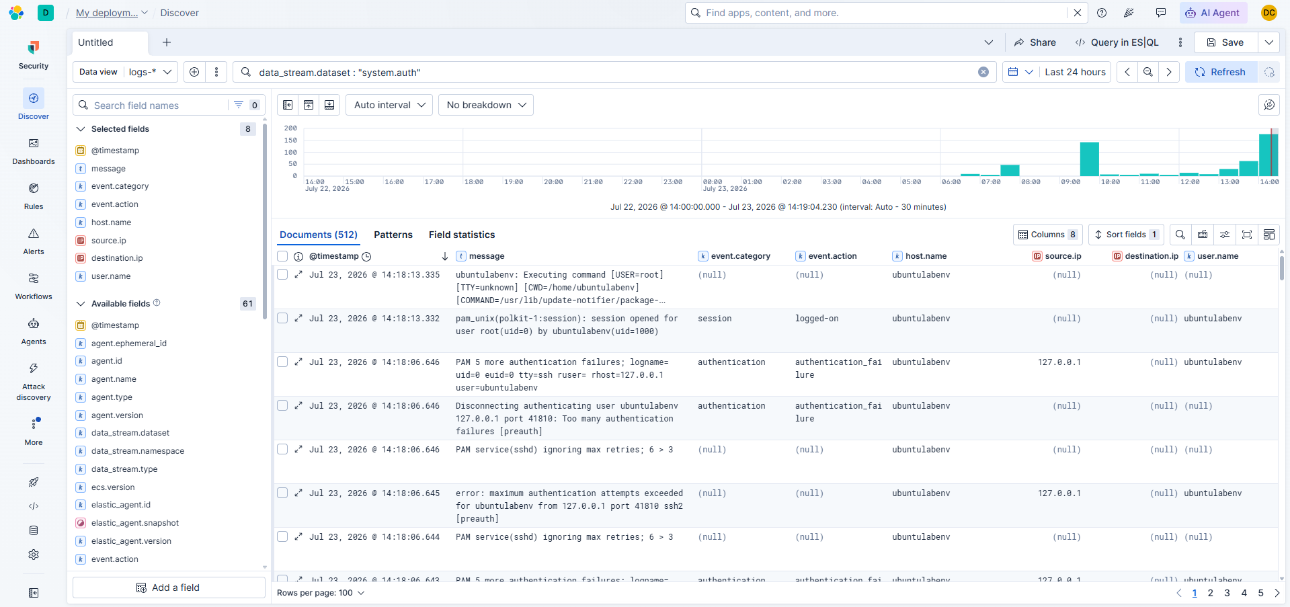Image resolution: width=1290 pixels, height=607 pixels.
Task: Open the Auto interval dropdown
Action: [389, 105]
